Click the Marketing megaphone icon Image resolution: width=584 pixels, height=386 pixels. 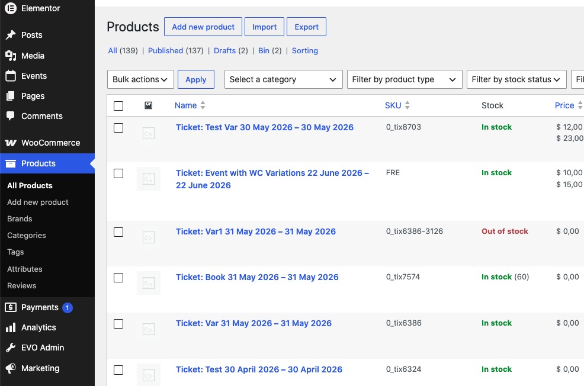(x=11, y=368)
